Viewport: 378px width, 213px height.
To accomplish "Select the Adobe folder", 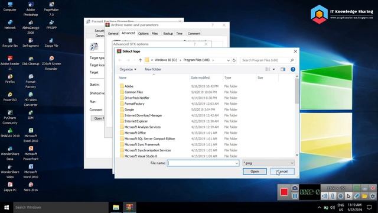I will pos(129,86).
